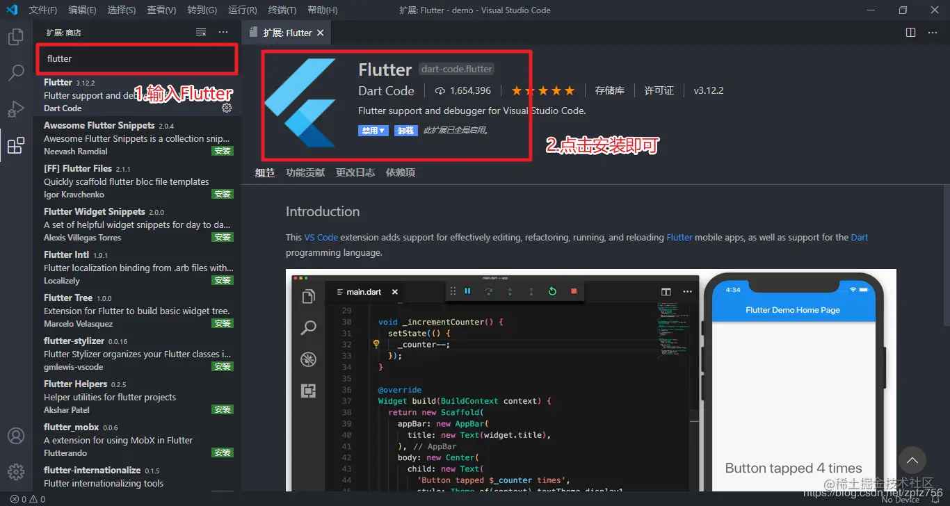Image resolution: width=950 pixels, height=506 pixels.
Task: Open the 文件(F) menu
Action: pyautogui.click(x=43, y=10)
